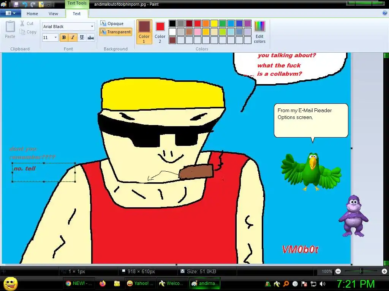
Task: Switch to the Home ribbon tab
Action: (32, 14)
